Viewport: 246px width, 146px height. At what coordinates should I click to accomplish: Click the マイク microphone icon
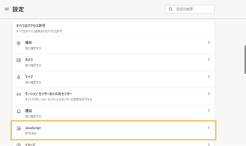19,77
